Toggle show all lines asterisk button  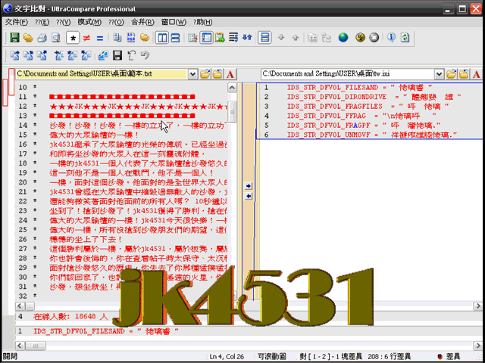(x=73, y=37)
